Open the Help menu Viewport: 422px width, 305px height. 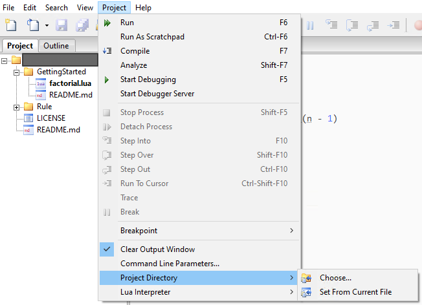pyautogui.click(x=143, y=8)
